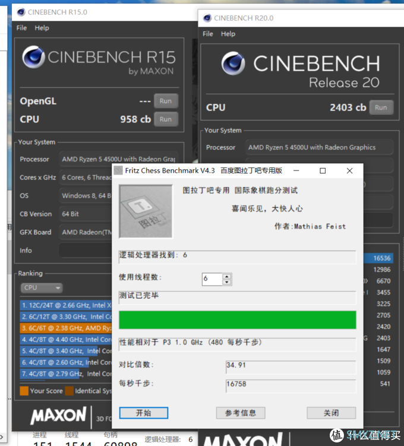The width and height of the screenshot is (404, 446).
Task: Click the R20 ranking score 16536
Action: point(382,258)
